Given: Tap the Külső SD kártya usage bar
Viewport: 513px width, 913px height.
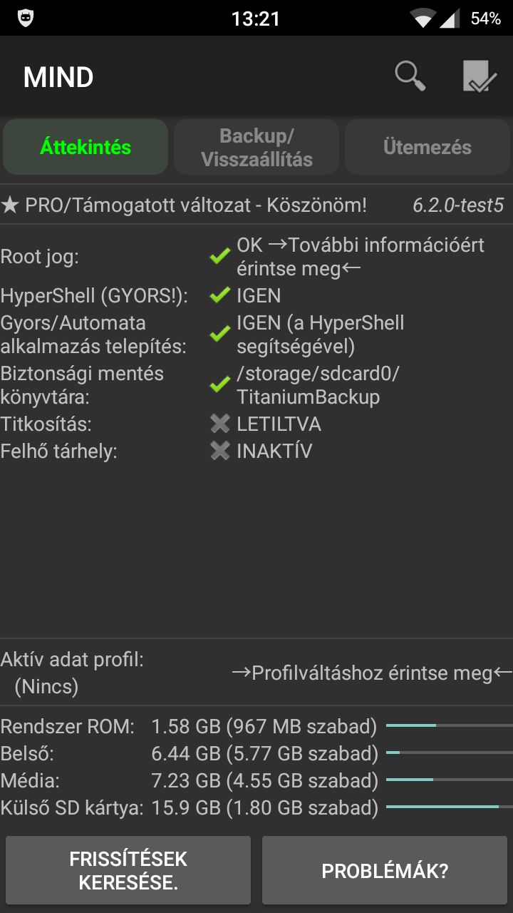Looking at the screenshot, I should [449, 807].
